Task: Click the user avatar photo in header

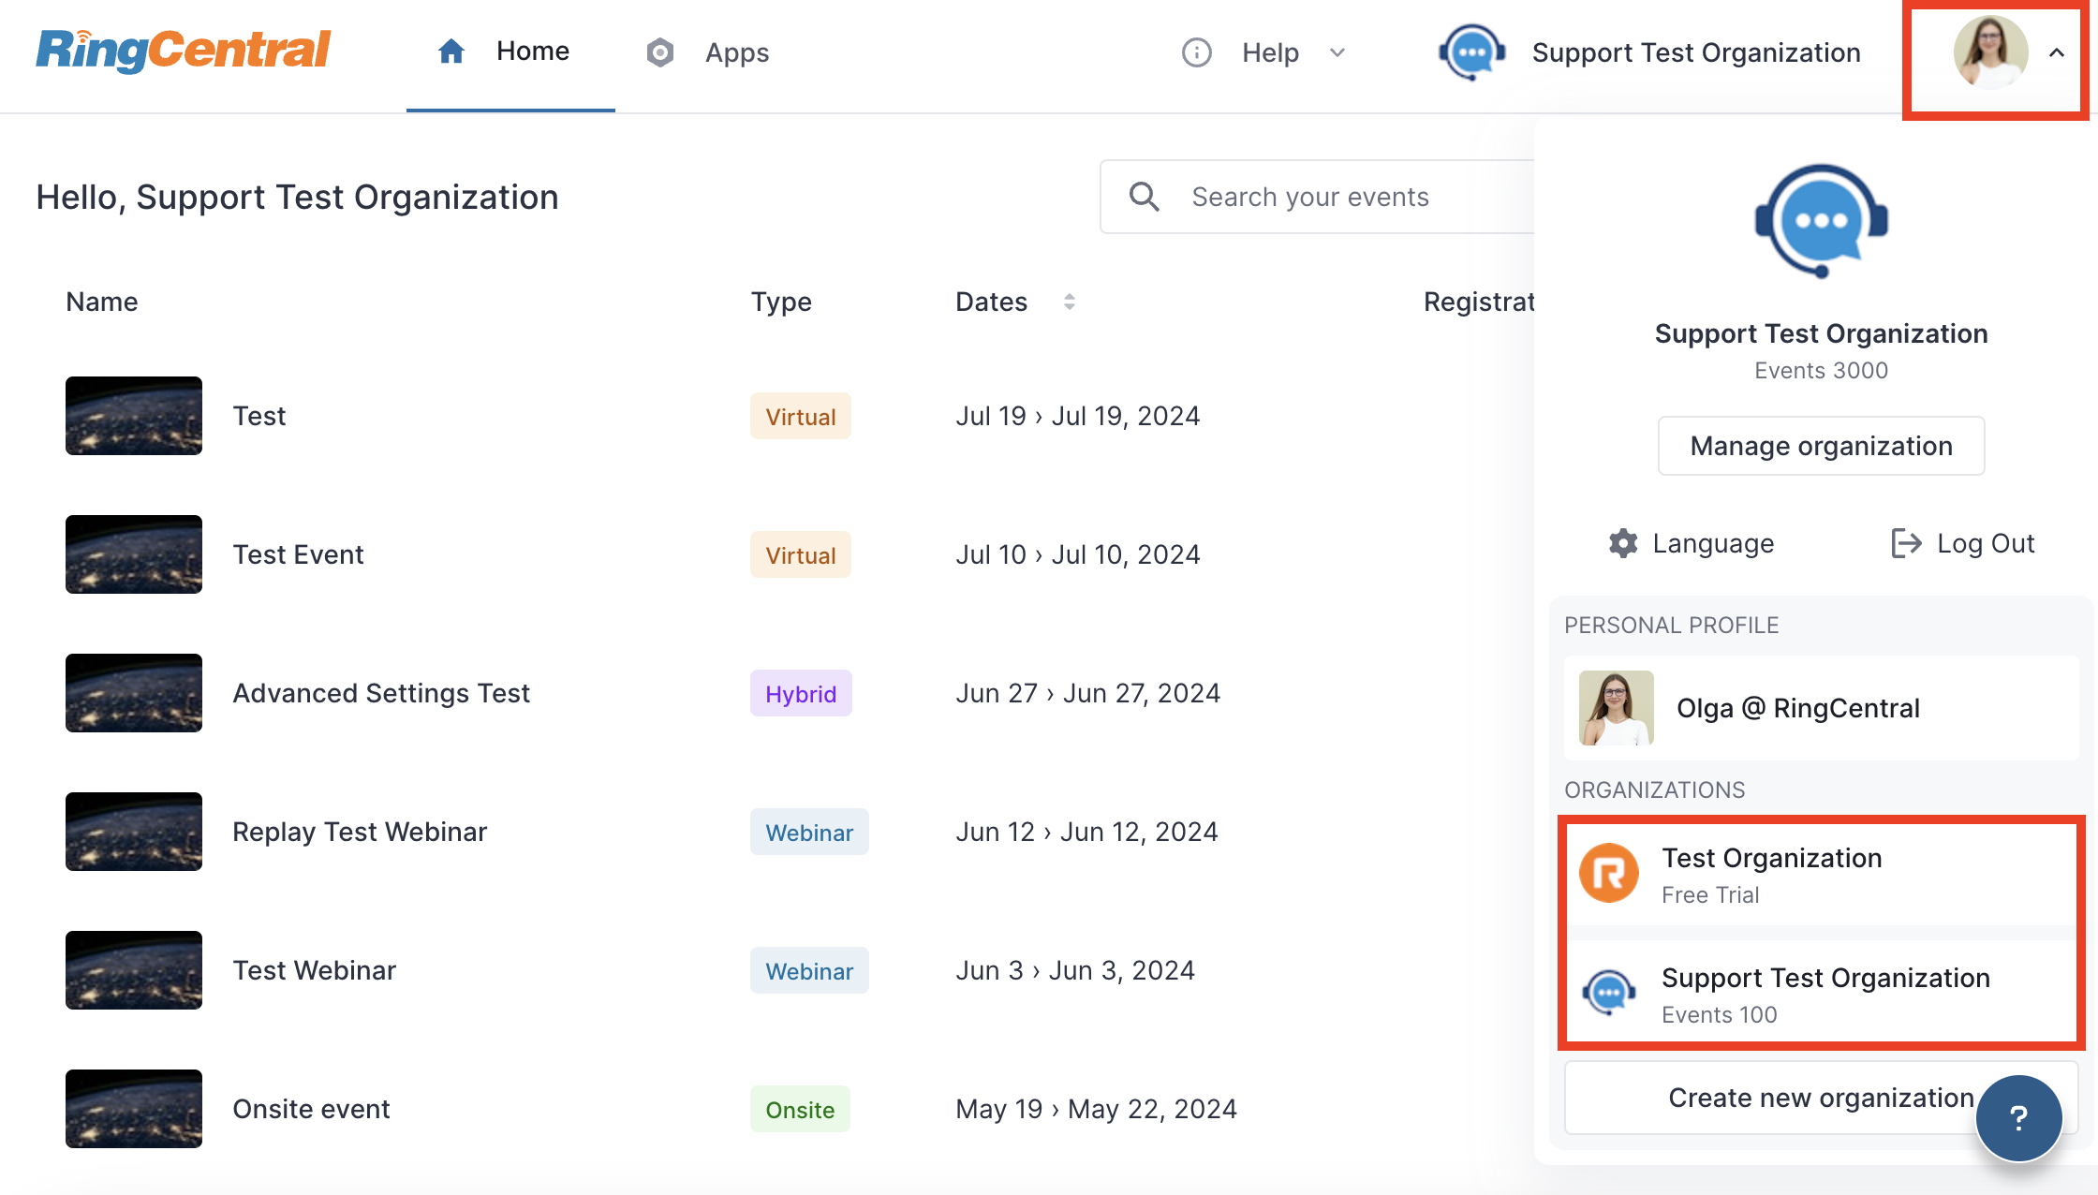Action: point(1991,52)
